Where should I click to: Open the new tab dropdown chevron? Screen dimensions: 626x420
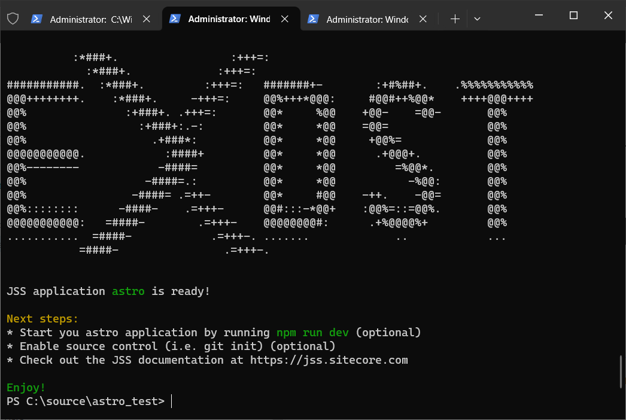pyautogui.click(x=477, y=19)
